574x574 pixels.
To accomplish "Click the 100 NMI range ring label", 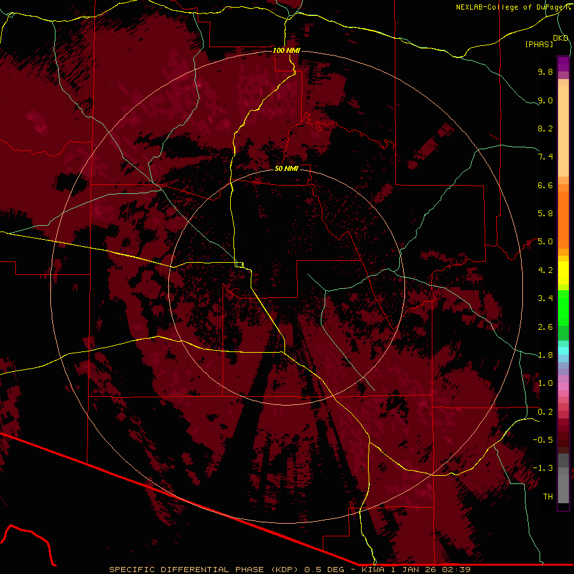I will coord(286,50).
